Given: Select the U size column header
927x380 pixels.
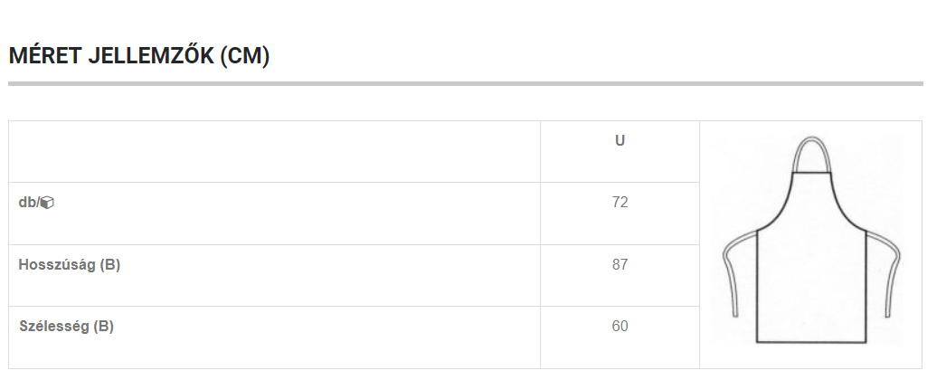Looking at the screenshot, I should click(x=620, y=140).
